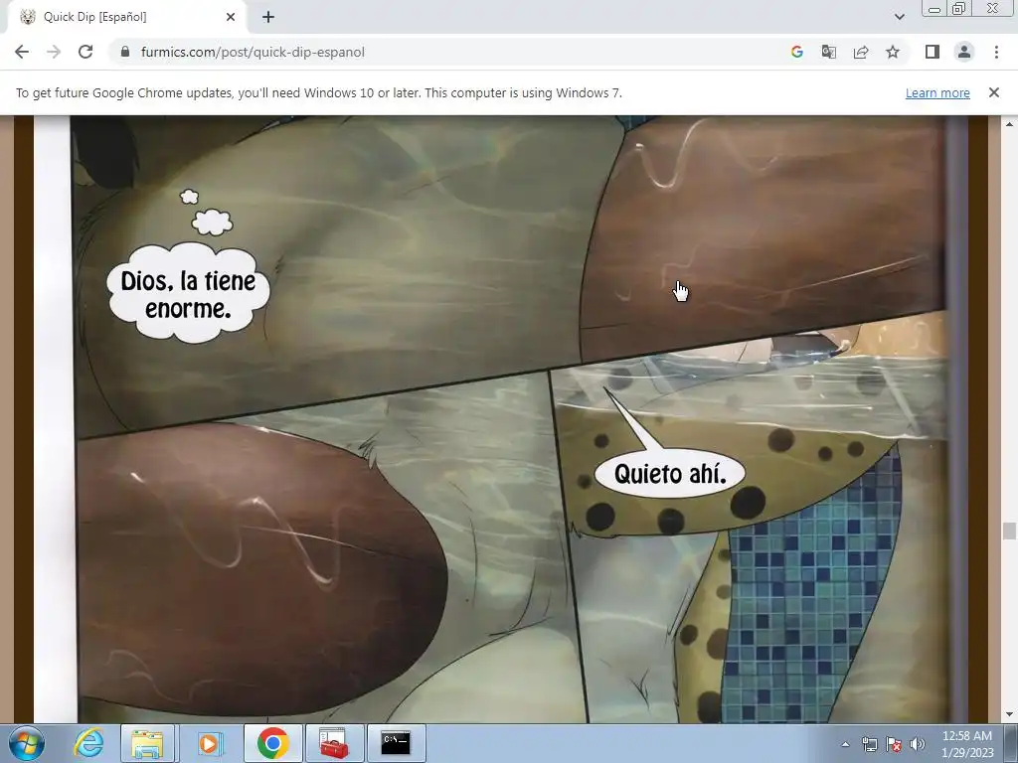Click the forward navigation arrow
Viewport: 1018px width, 763px height.
[x=54, y=52]
